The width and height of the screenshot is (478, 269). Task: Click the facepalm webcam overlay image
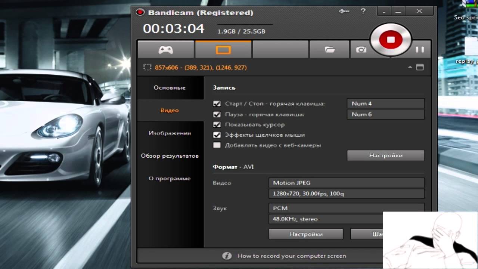coord(430,240)
